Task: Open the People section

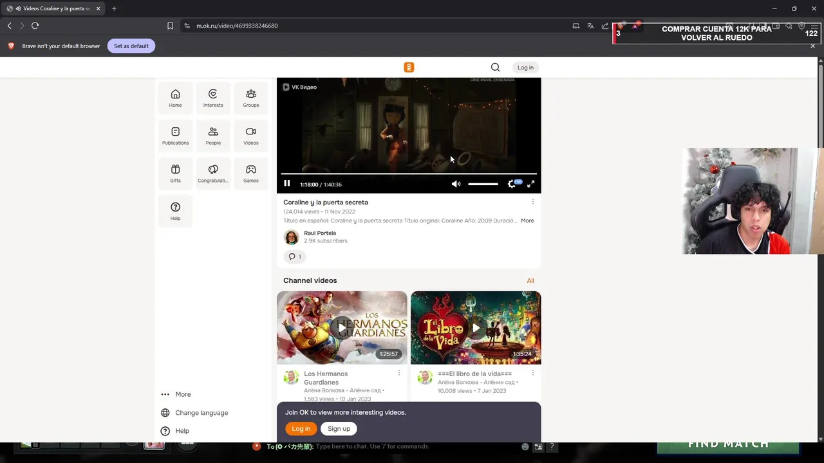Action: (213, 136)
